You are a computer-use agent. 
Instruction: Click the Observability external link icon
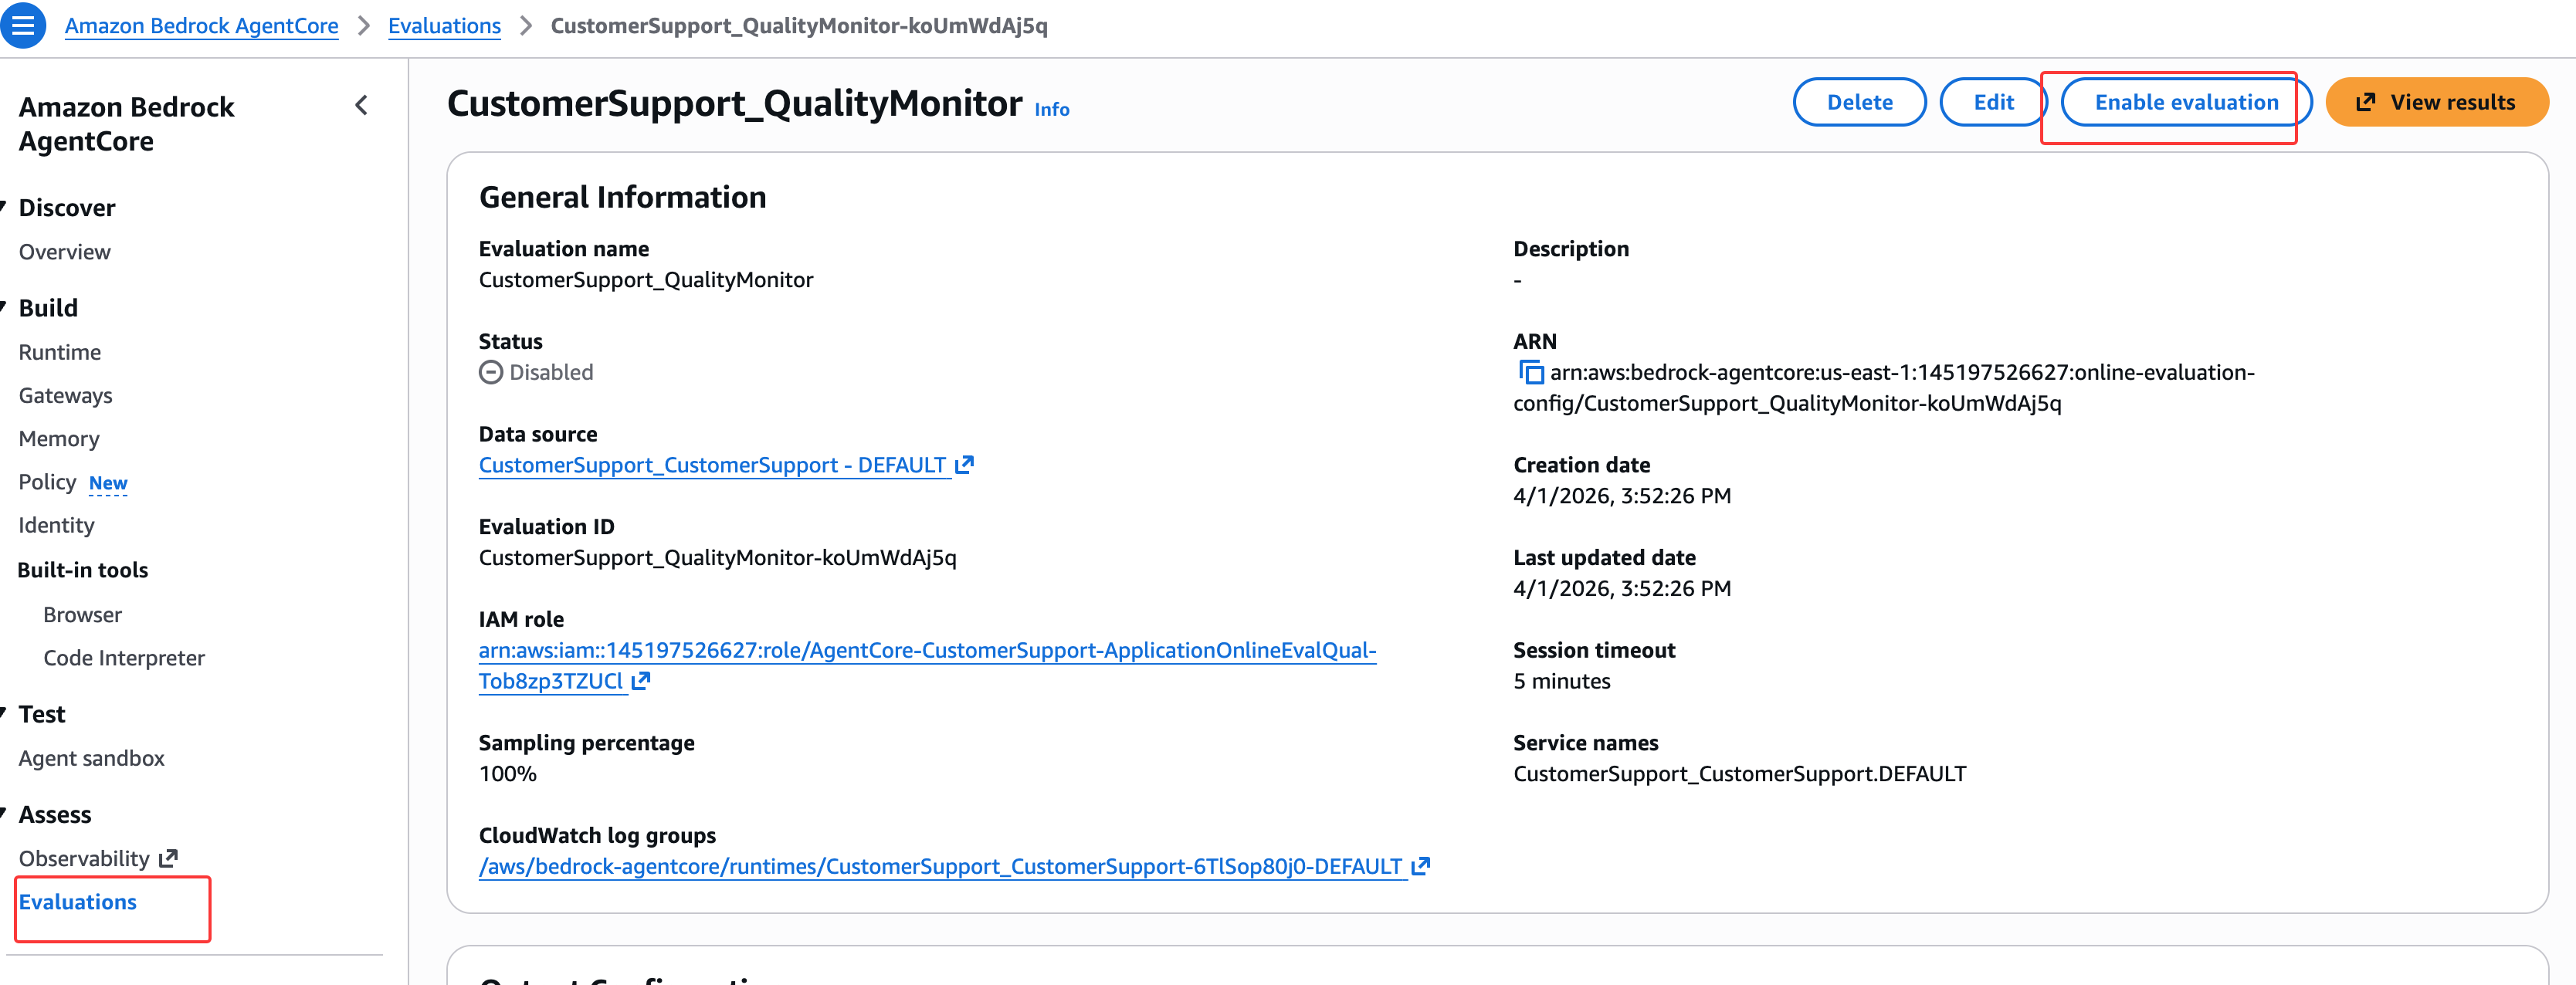[169, 858]
